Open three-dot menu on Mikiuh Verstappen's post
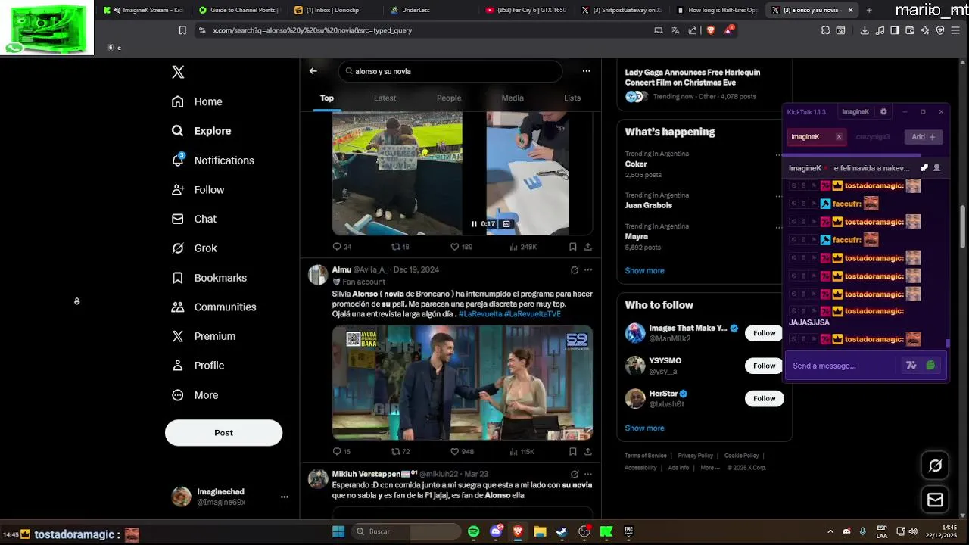Image resolution: width=969 pixels, height=545 pixels. point(588,474)
